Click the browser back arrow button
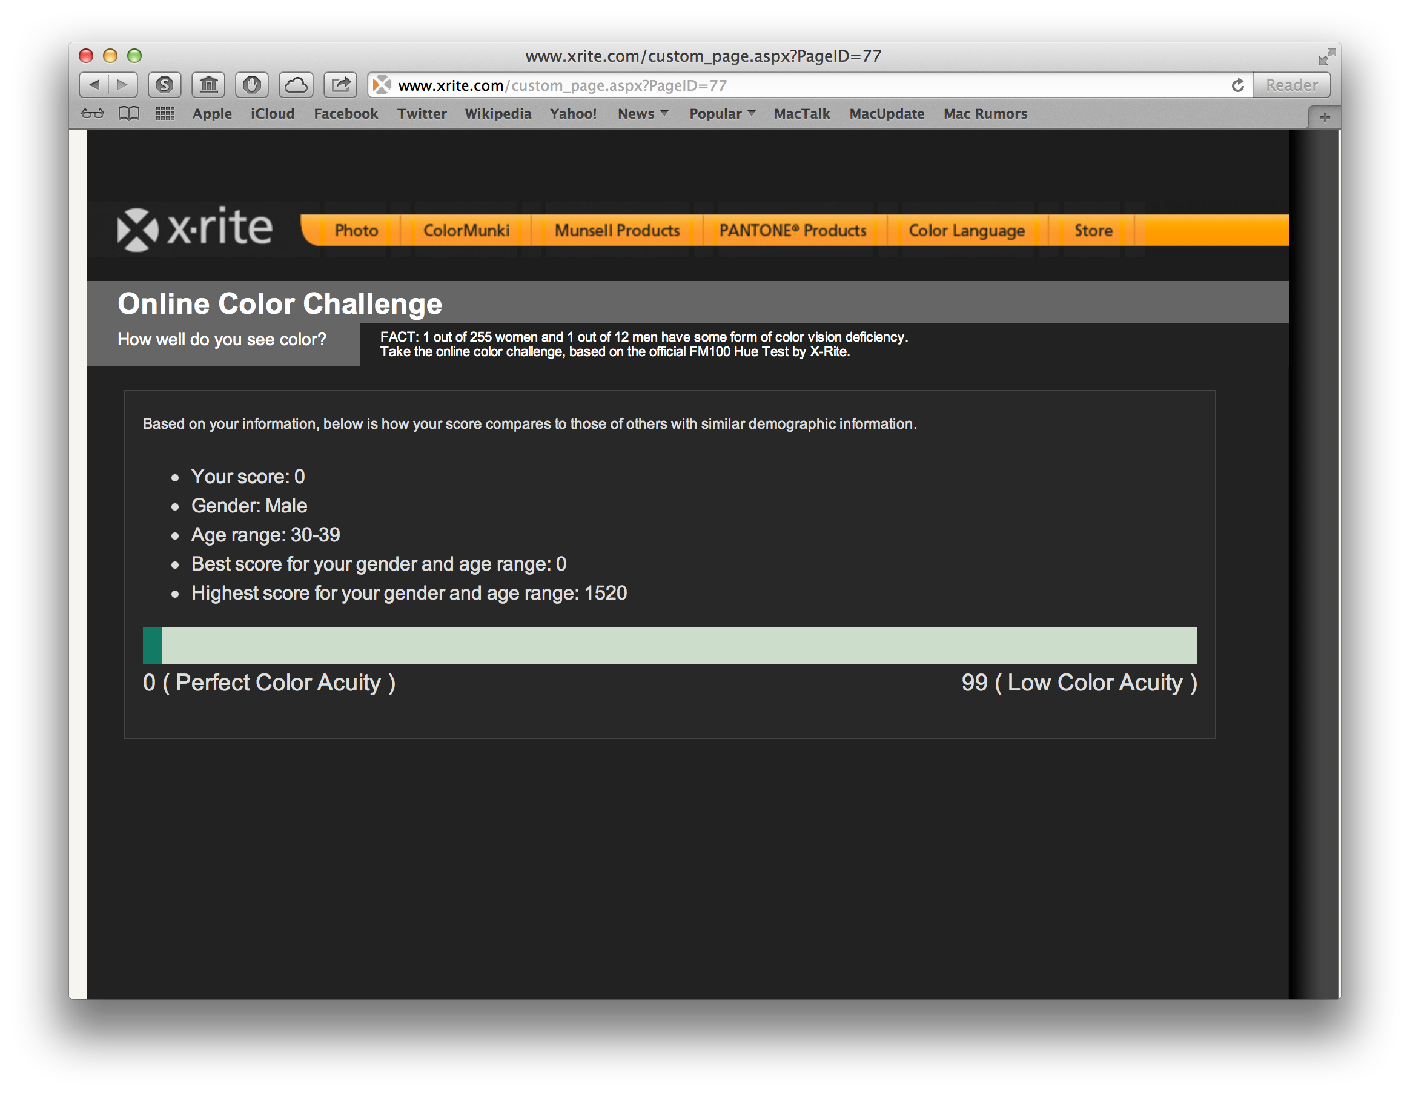Image resolution: width=1410 pixels, height=1095 pixels. (94, 85)
